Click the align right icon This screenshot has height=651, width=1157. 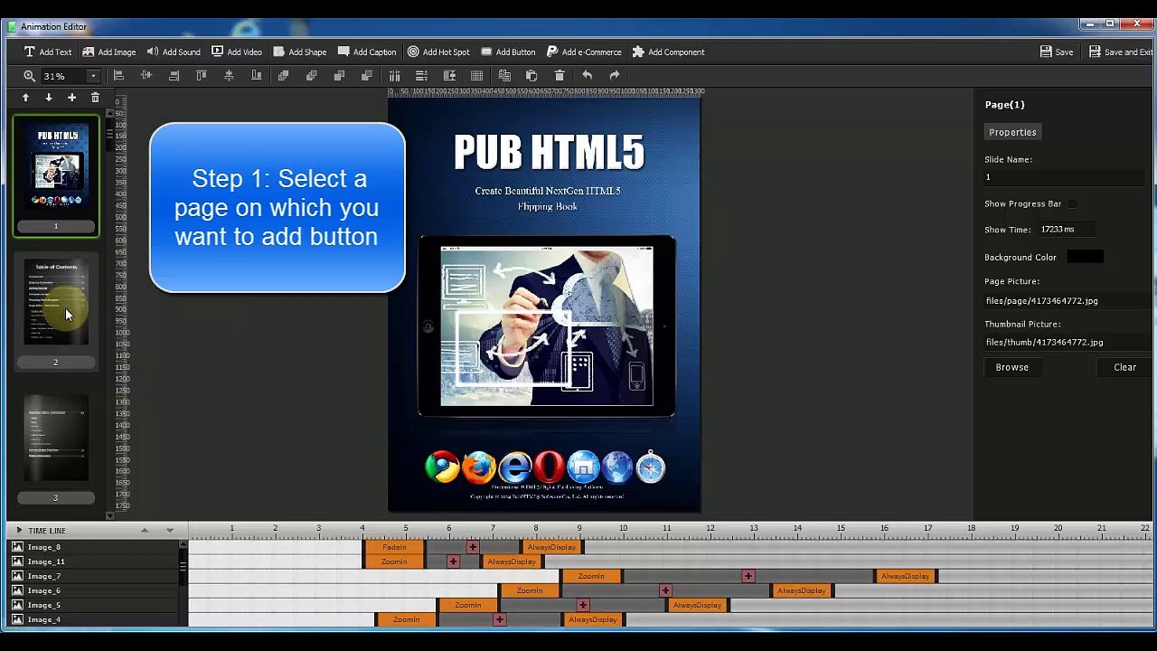(174, 76)
